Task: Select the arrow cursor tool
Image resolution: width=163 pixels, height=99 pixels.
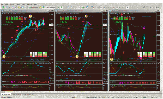Action: coord(127,7)
